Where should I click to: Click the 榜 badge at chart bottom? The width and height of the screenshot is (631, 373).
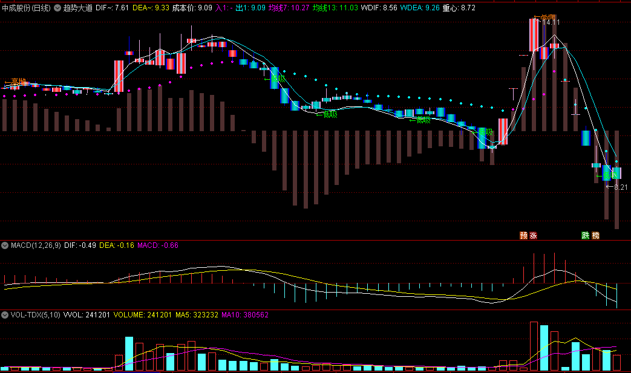point(595,236)
